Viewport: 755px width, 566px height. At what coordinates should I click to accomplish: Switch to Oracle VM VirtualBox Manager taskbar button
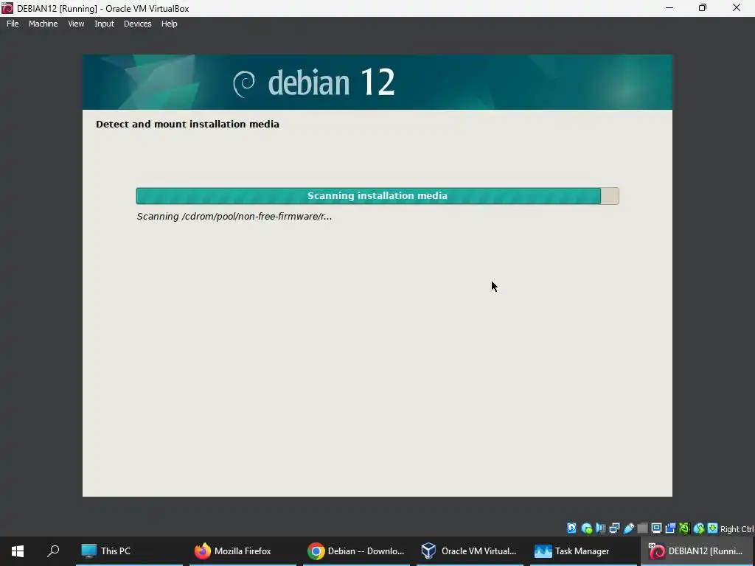click(x=470, y=551)
